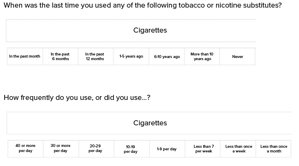Pick '1-5 years ago' answer
The height and width of the screenshot is (166, 299).
coord(131,56)
